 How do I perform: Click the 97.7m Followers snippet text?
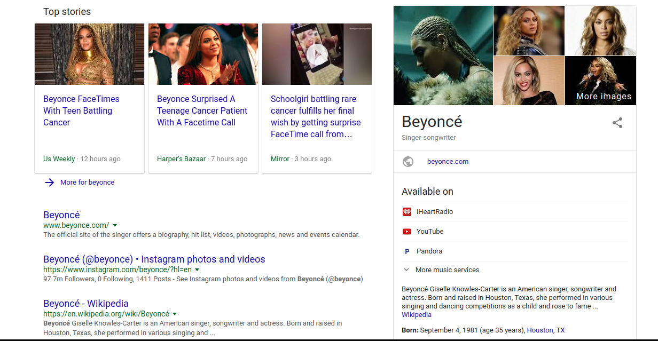click(x=203, y=279)
